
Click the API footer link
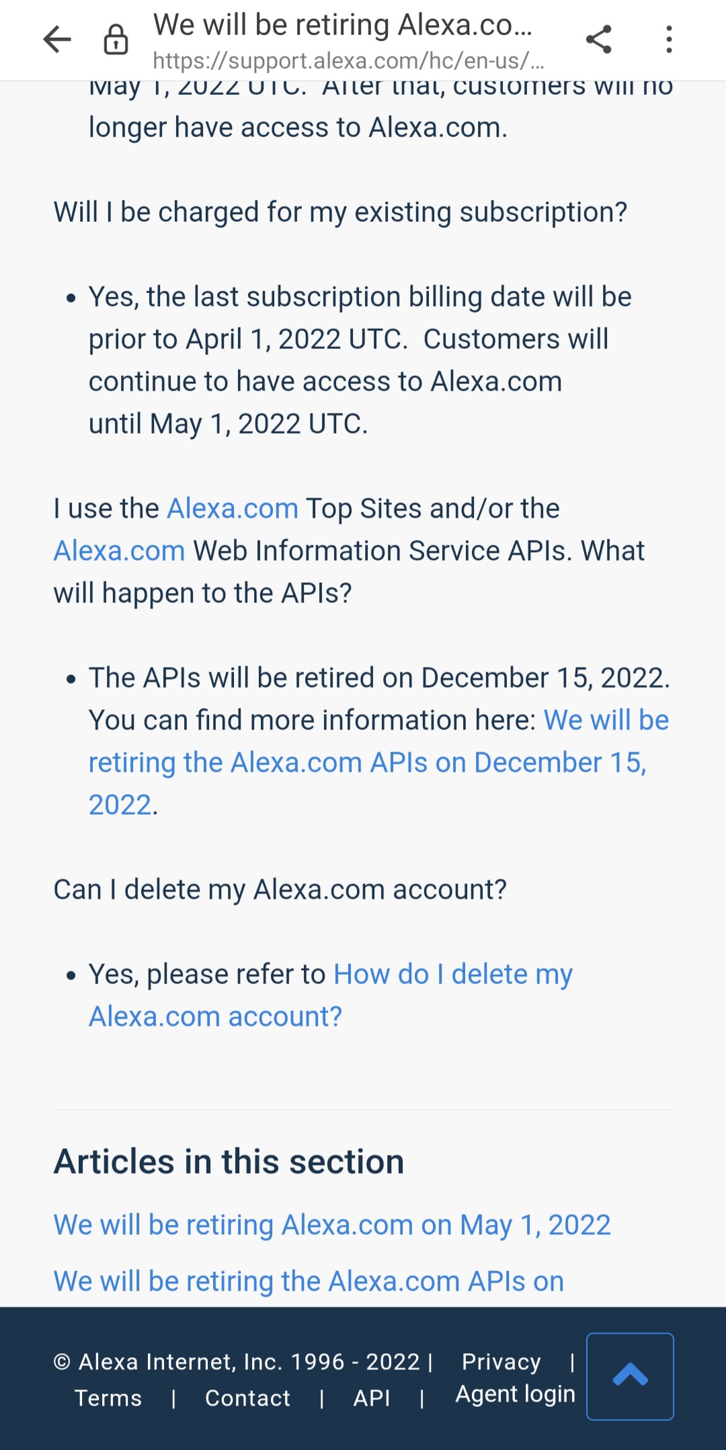[372, 1398]
